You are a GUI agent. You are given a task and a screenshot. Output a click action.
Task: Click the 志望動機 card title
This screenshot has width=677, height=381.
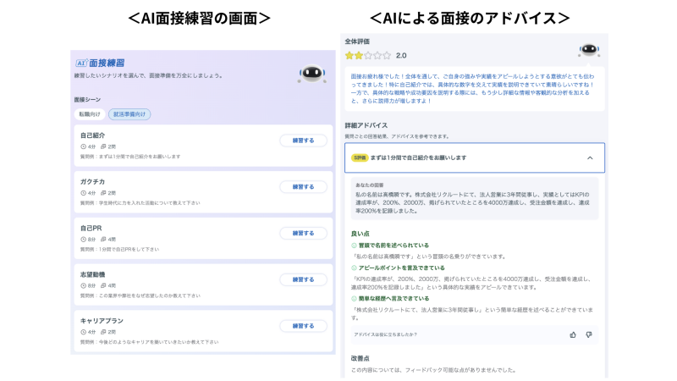[x=92, y=274]
